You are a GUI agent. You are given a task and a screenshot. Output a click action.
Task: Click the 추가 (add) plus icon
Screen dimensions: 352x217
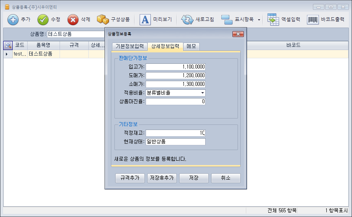[x=13, y=20]
